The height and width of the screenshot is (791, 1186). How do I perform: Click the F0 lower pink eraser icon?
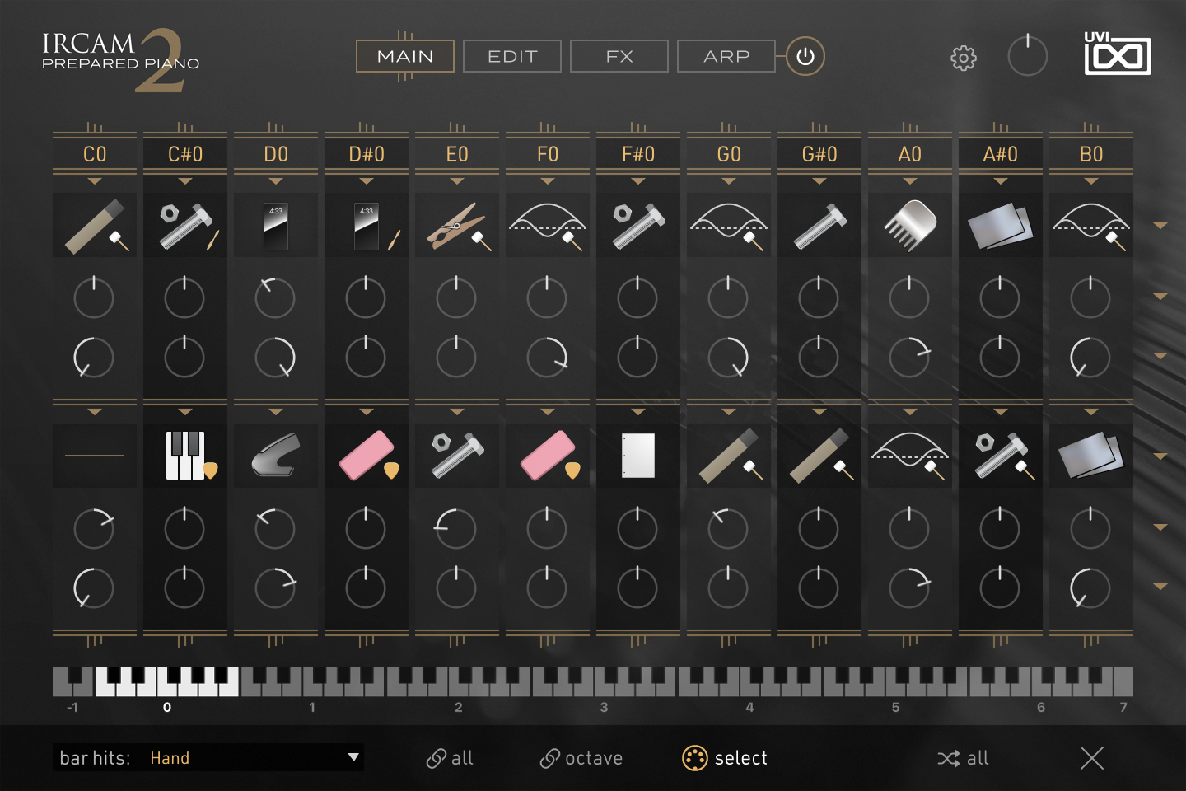[x=548, y=456]
